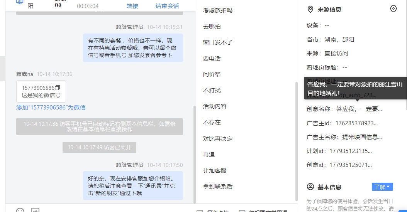Copy the WeChat number 15773906586
The image size is (407, 212).
(x=58, y=88)
